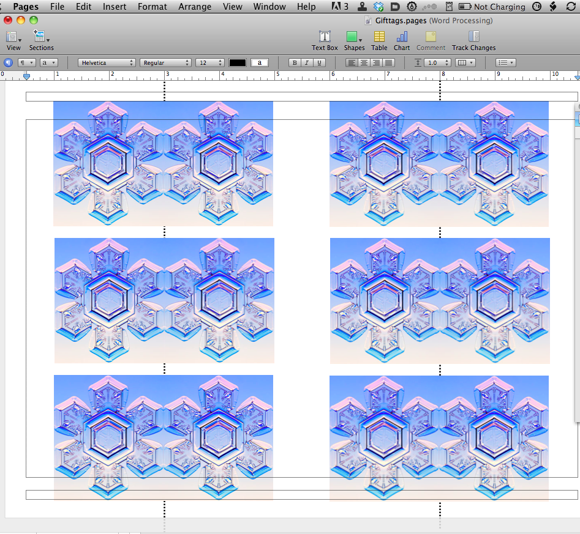This screenshot has width=580, height=534.
Task: Open the font size 12 dropdown
Action: tap(209, 63)
